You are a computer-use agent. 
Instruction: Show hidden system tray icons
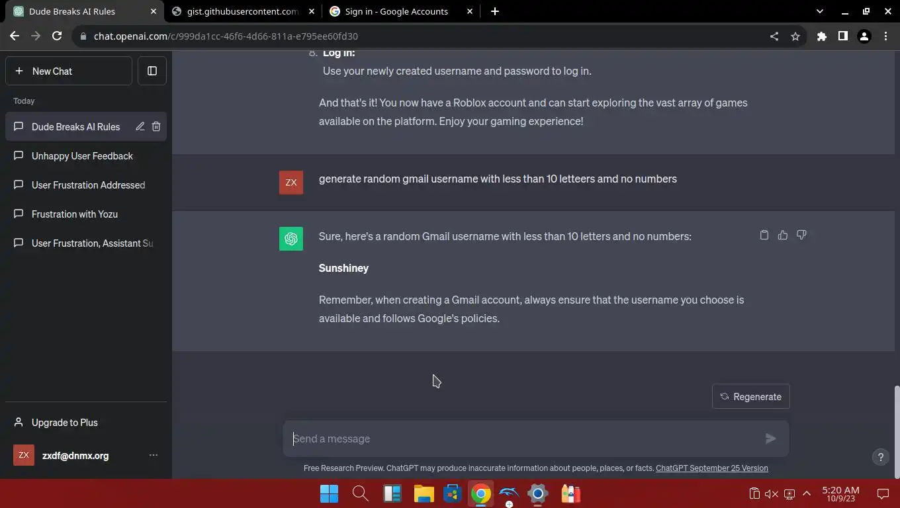point(807,493)
